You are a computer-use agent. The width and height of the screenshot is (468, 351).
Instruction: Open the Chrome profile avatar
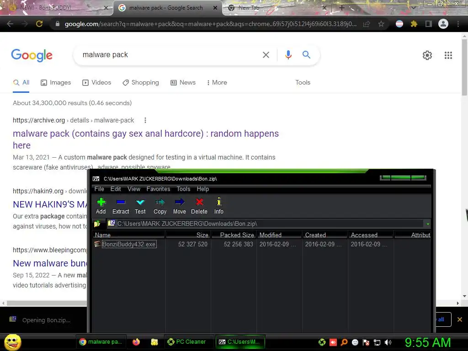point(443,24)
